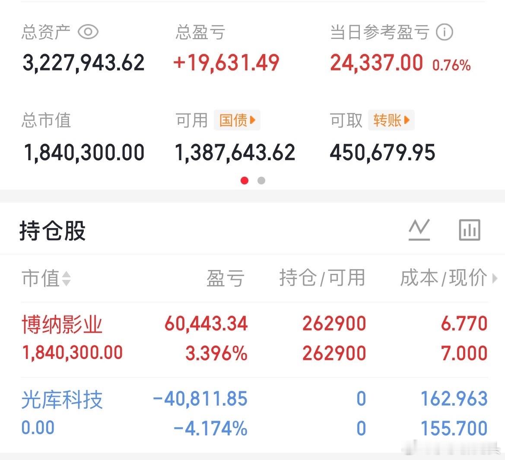
Task: Switch to the 盈亏 column header
Action: click(x=226, y=279)
